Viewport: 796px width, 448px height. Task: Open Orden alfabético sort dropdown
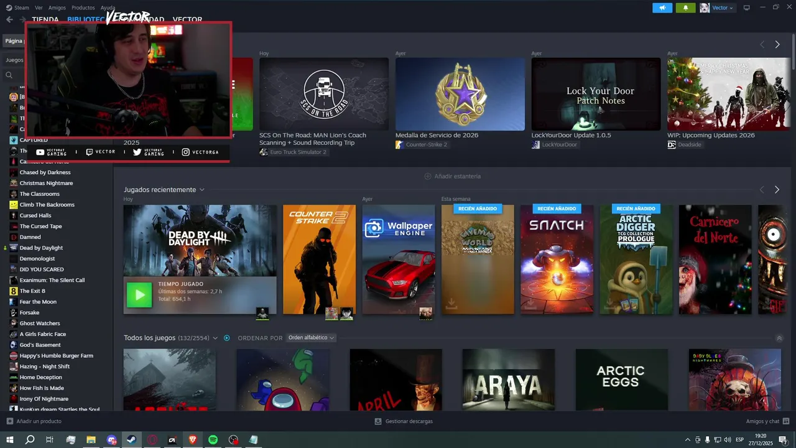point(312,338)
